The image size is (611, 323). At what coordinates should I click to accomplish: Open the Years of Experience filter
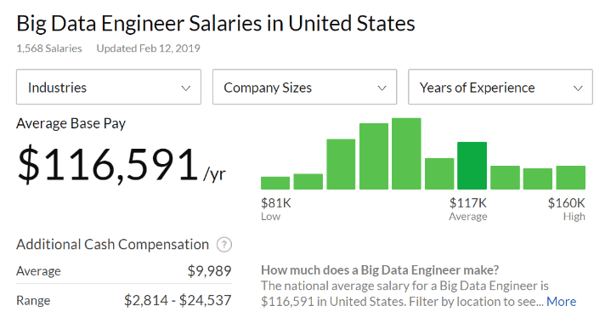tap(501, 87)
